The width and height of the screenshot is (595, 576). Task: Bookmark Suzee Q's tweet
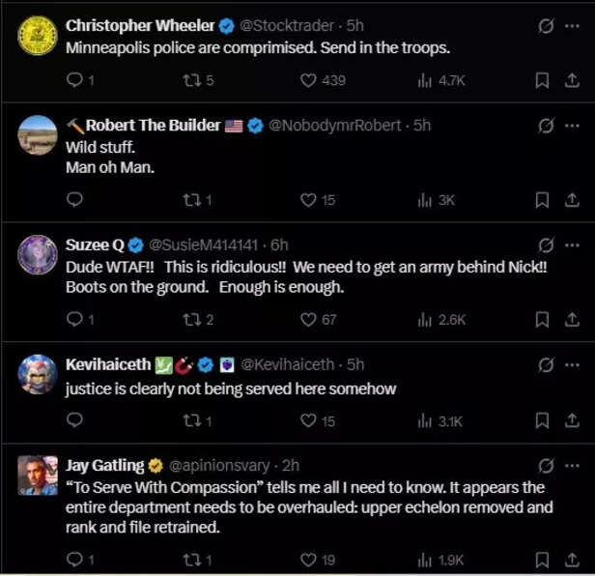tap(542, 320)
